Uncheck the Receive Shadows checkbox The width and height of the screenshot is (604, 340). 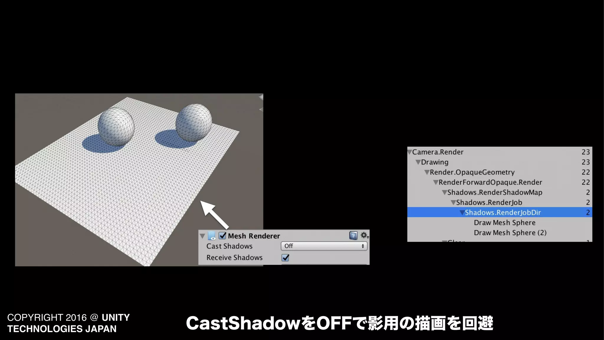pyautogui.click(x=285, y=258)
